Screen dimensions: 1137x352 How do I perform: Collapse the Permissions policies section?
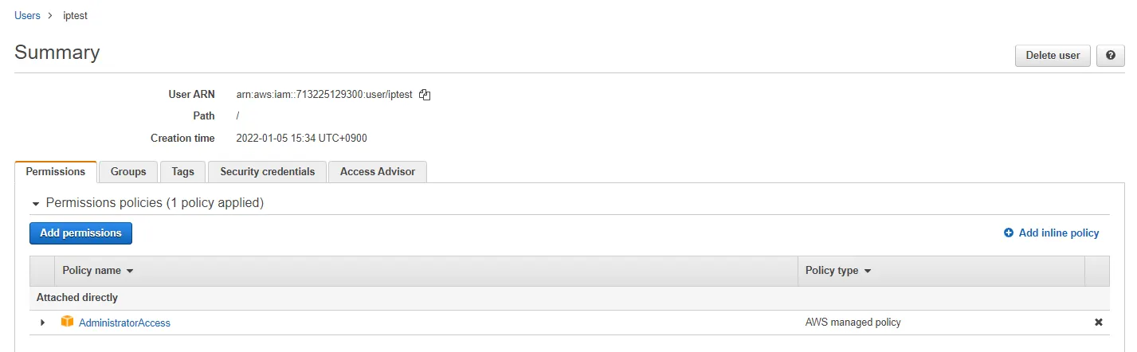[36, 204]
